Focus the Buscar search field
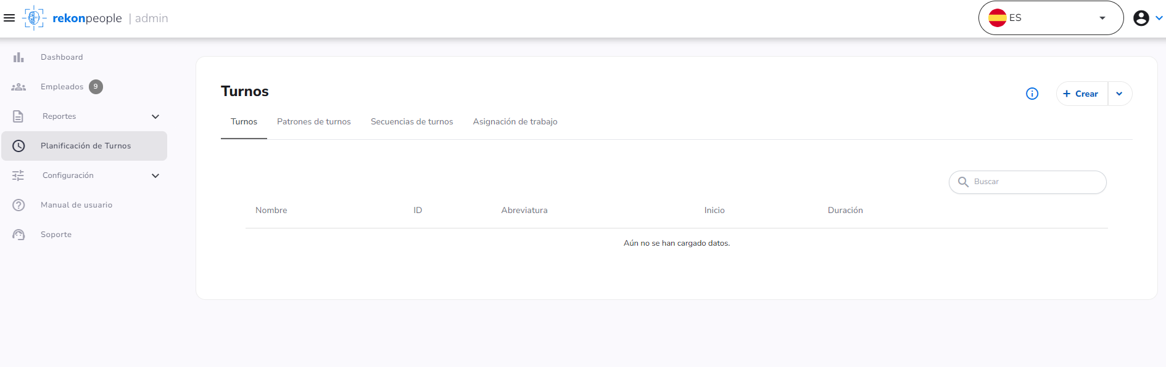 pos(1028,182)
